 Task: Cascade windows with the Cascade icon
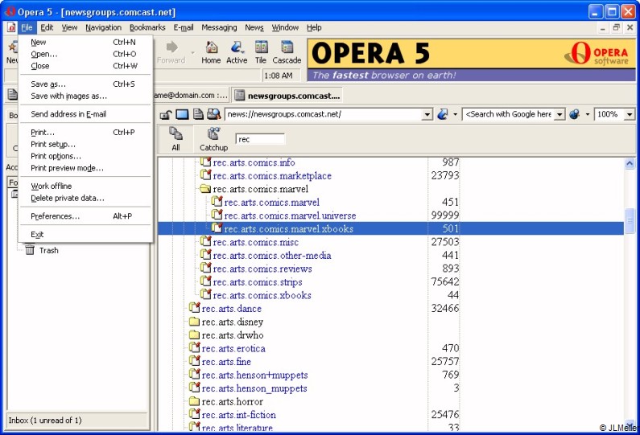pos(287,47)
